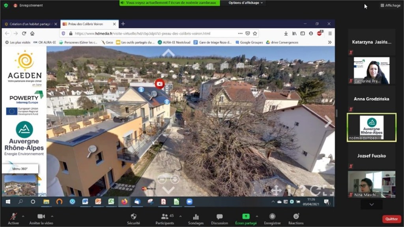404x227 pixels.
Task: Bookmark the page with the star icon
Action: (255, 34)
